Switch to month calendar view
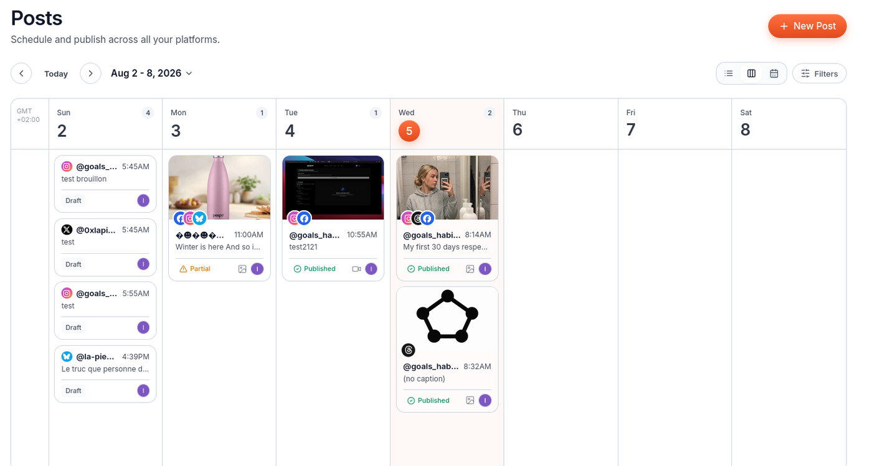This screenshot has width=872, height=466. pyautogui.click(x=774, y=73)
